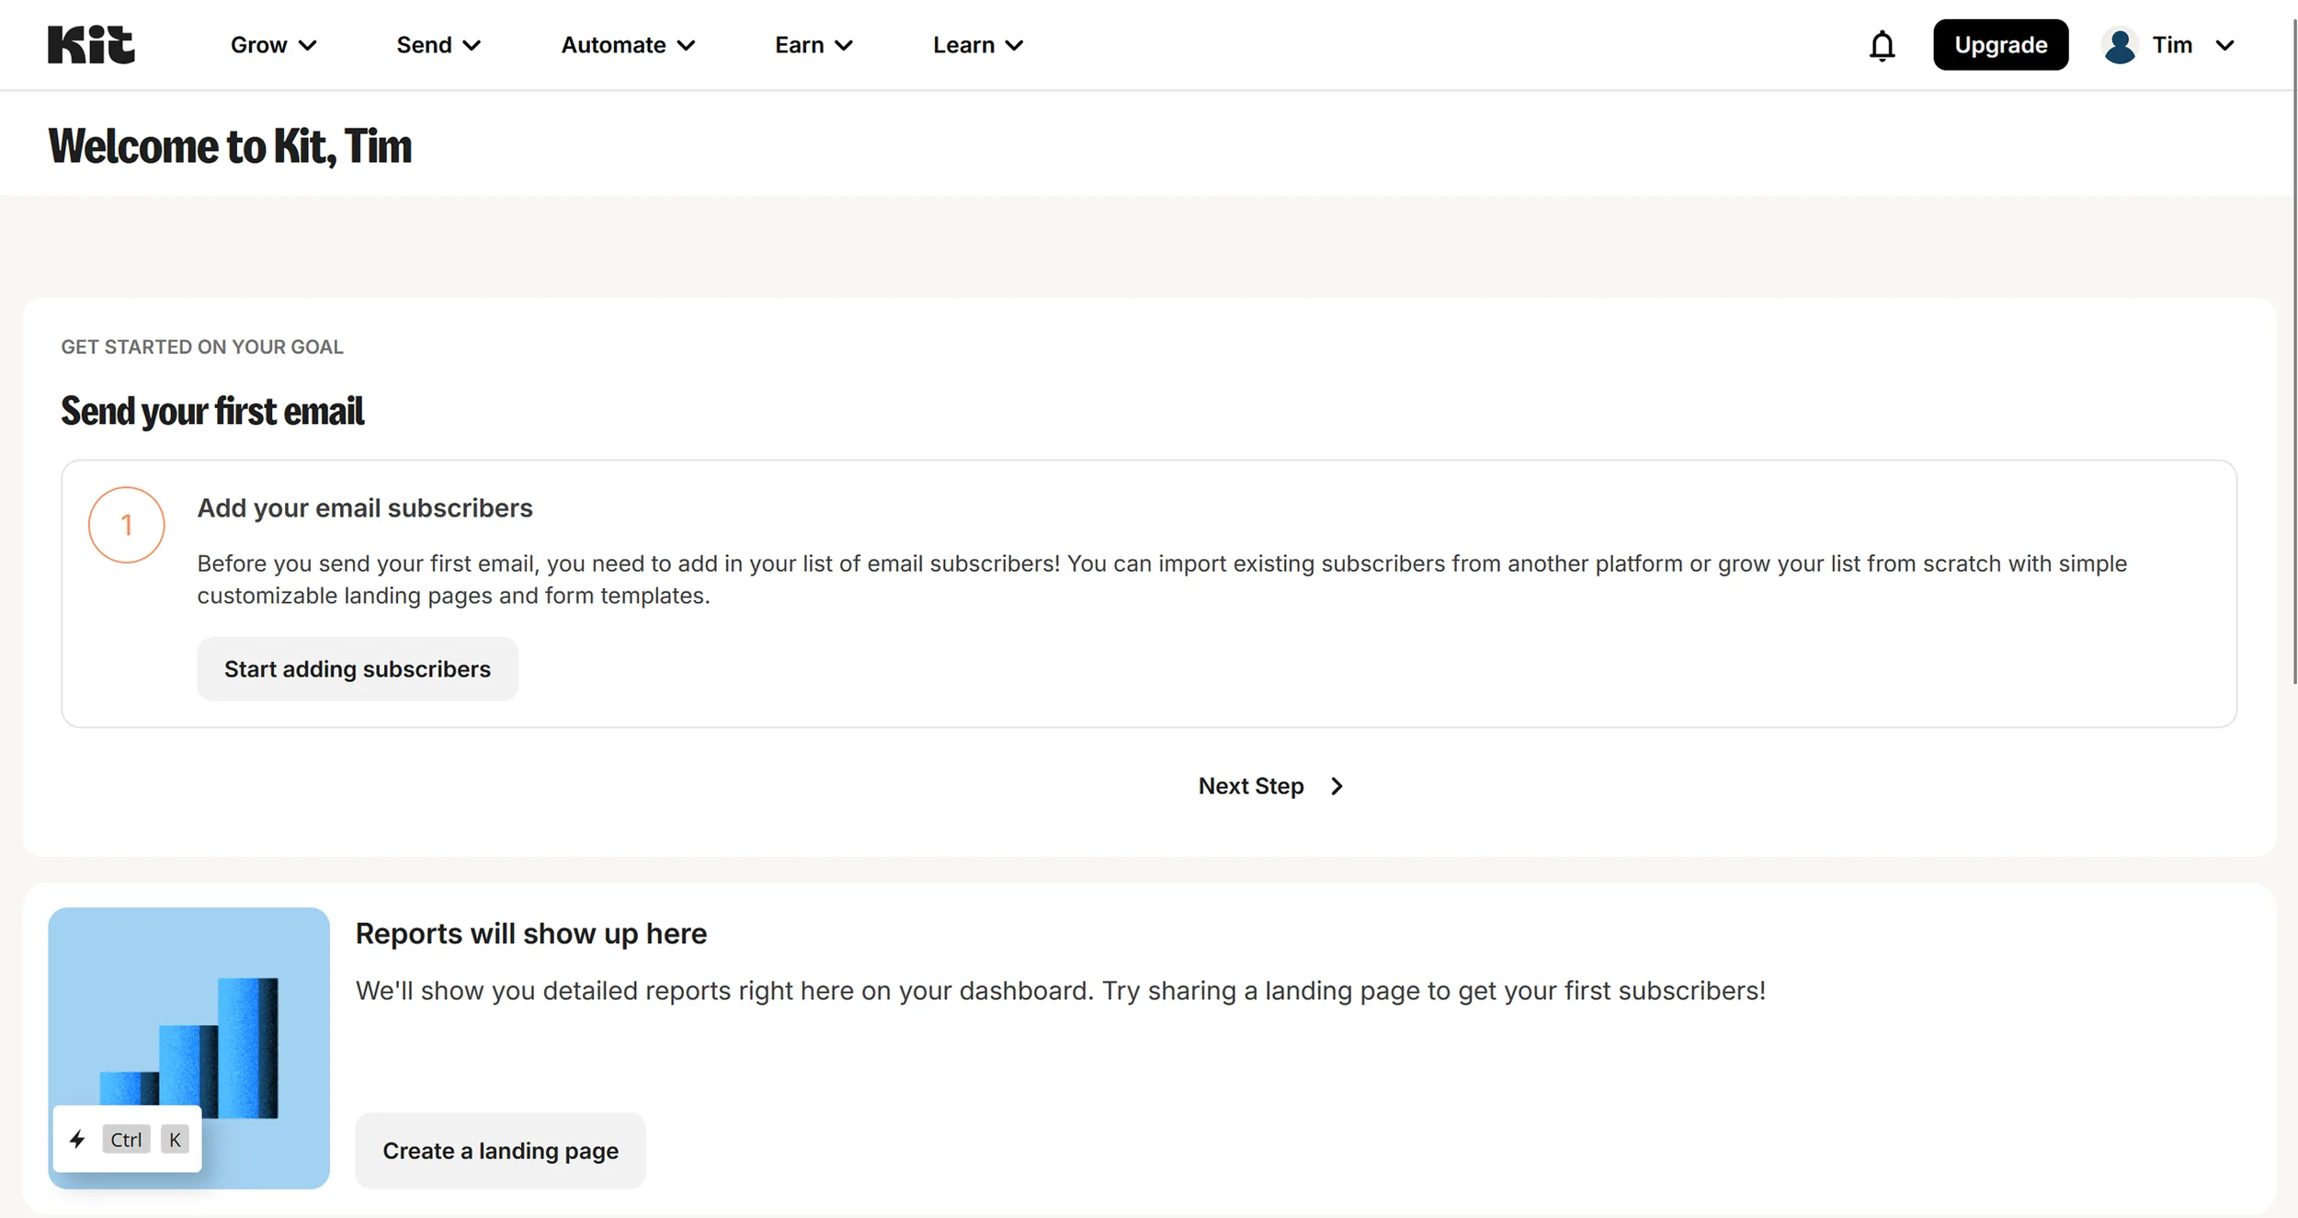Screen dimensions: 2298x1218
Task: Open the Earn menu
Action: (x=813, y=45)
